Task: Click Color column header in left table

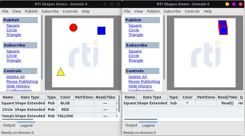Action: click(x=65, y=97)
